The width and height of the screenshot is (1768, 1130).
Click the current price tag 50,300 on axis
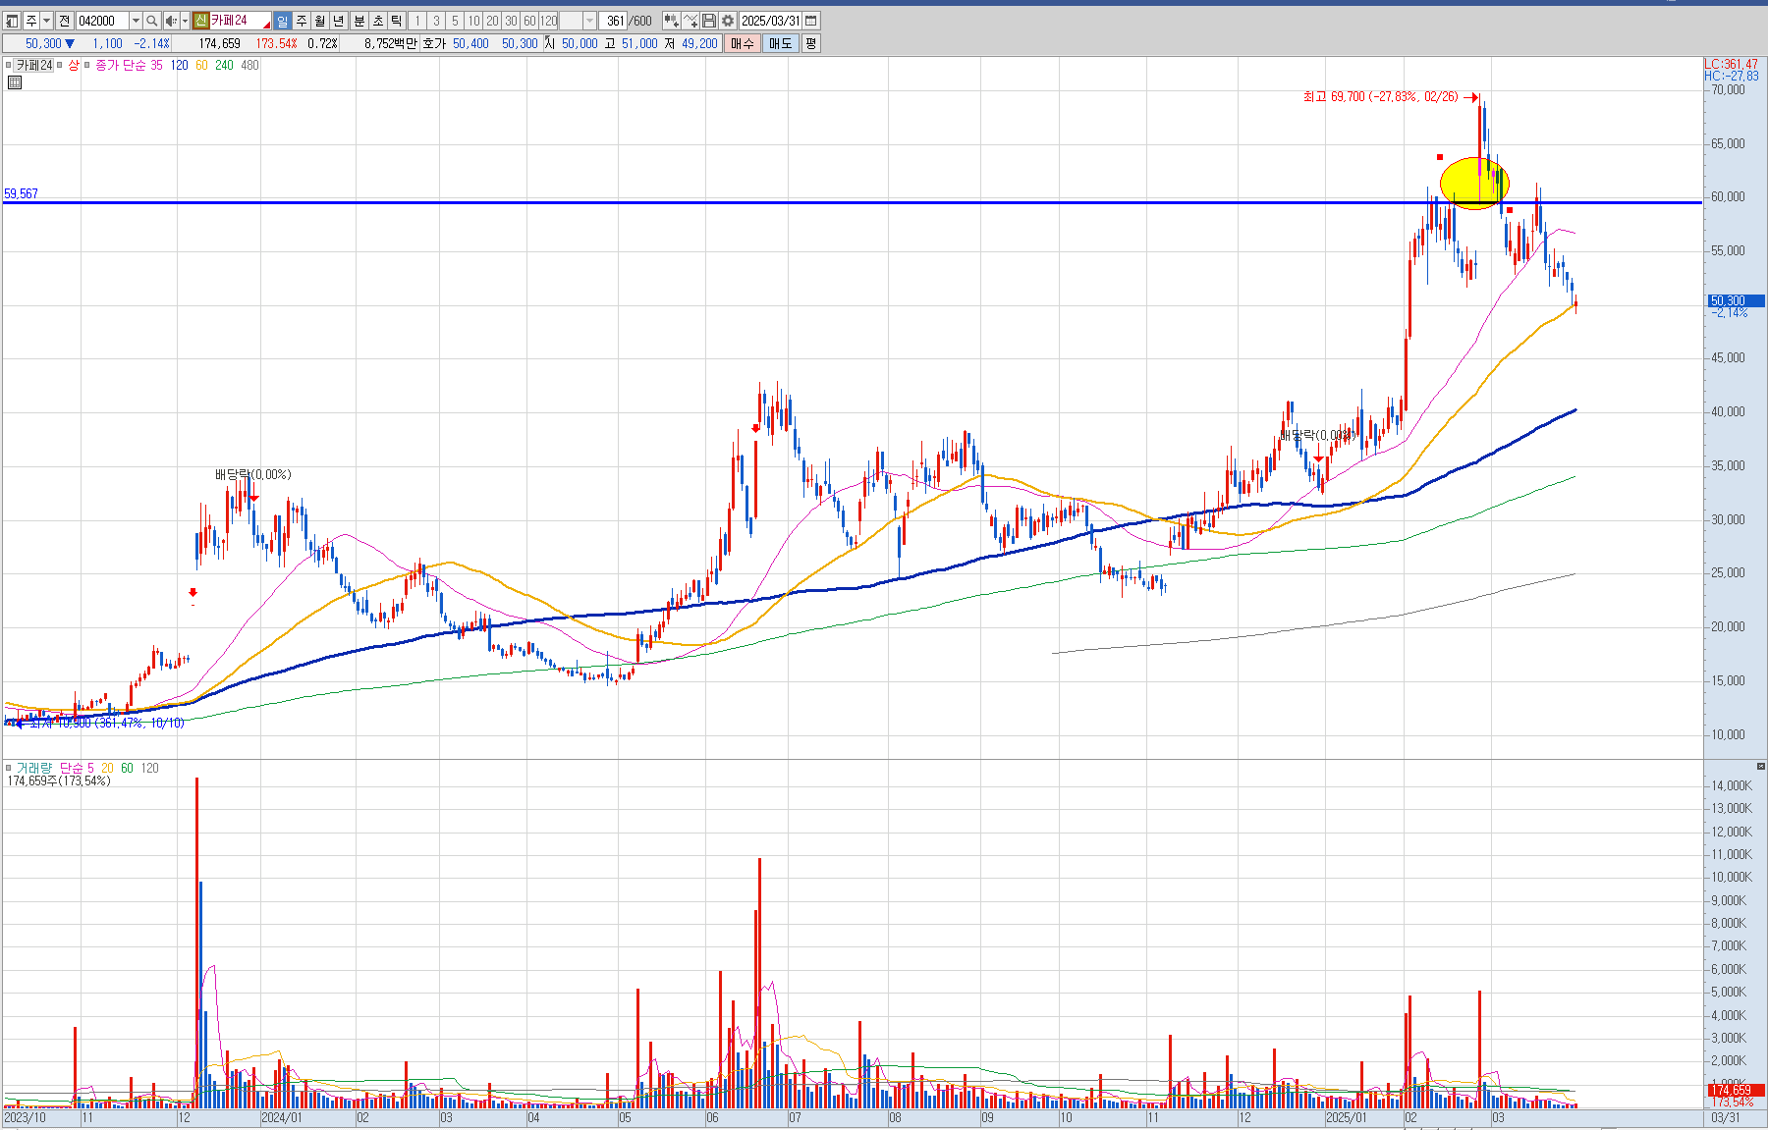coord(1736,300)
